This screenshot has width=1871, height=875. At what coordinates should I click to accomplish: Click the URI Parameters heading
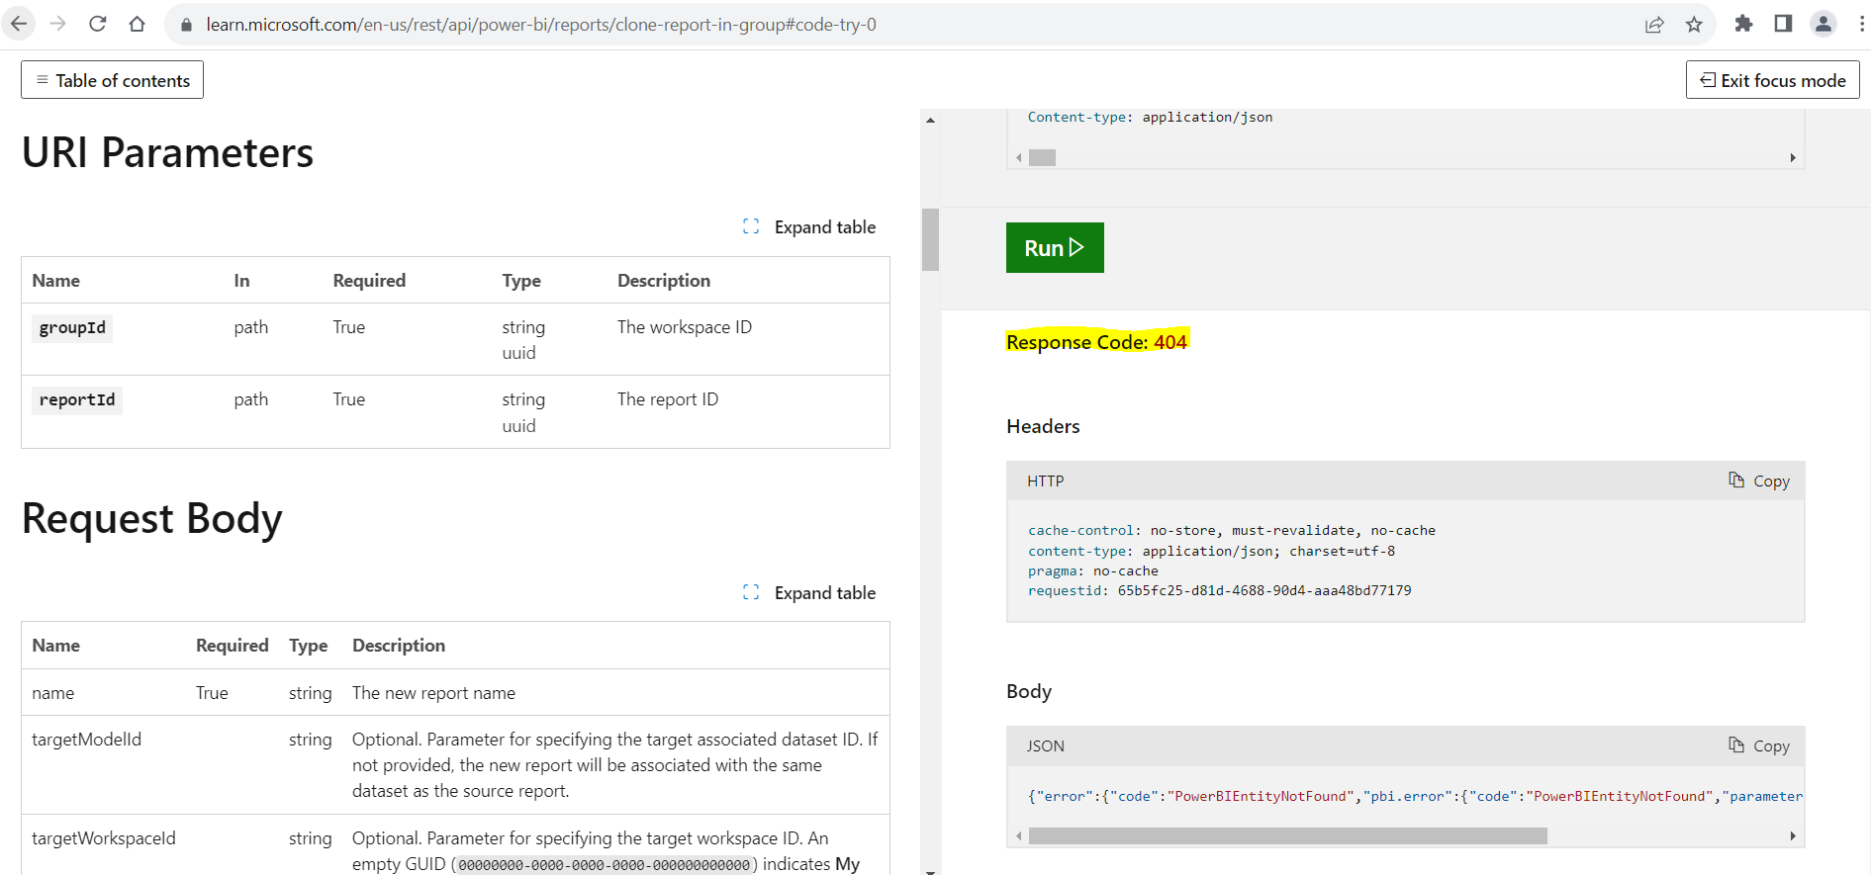tap(167, 152)
